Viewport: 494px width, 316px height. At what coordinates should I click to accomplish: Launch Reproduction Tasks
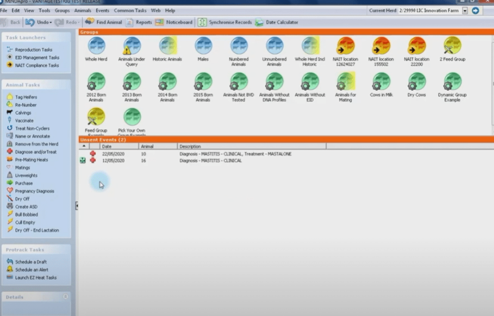(x=29, y=50)
